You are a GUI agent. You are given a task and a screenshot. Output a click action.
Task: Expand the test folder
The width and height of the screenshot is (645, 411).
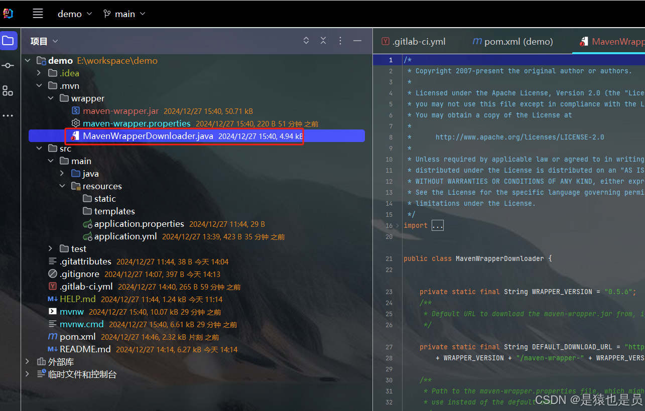50,249
